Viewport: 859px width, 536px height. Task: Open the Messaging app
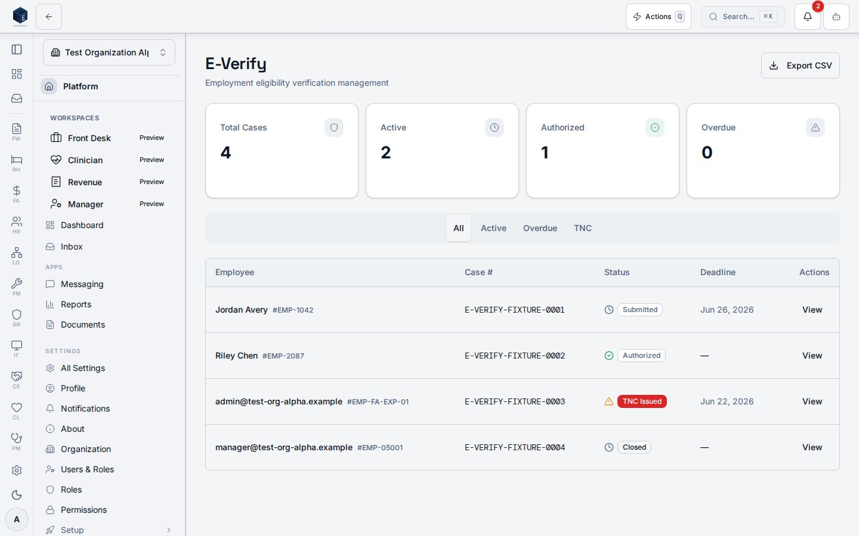click(109, 284)
